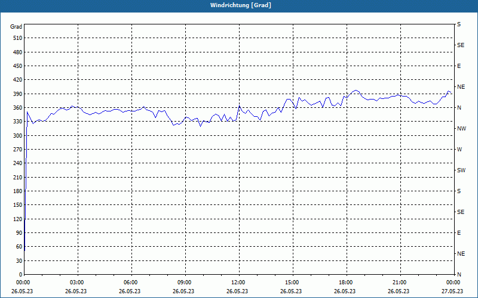Click the SW compass direction label
478x298 pixels.
(x=461, y=170)
